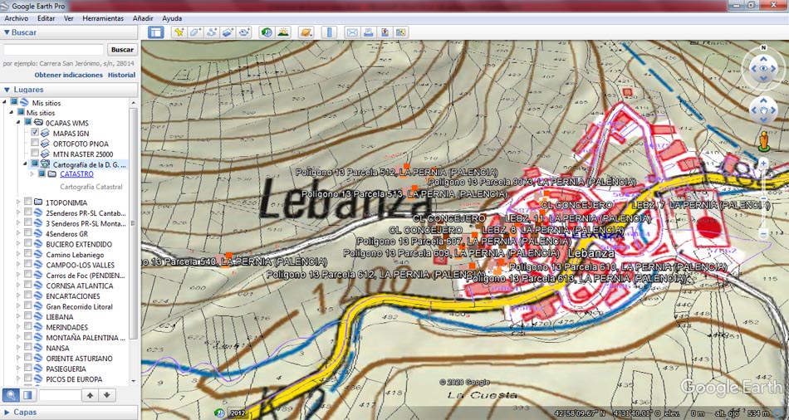Expand the 1TOPONIMIA folder arrow
789x420 pixels.
click(x=18, y=203)
